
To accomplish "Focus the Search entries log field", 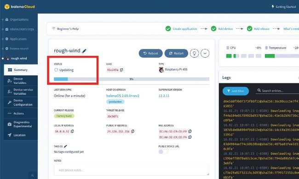I will pos(277,91).
